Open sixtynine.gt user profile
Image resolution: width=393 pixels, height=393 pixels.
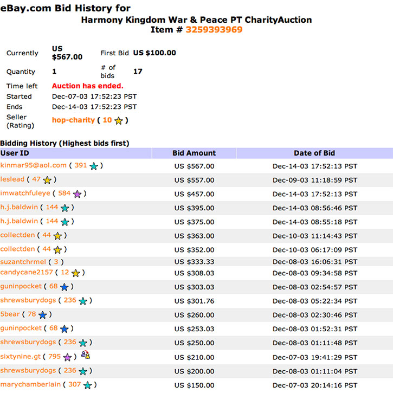tap(20, 356)
